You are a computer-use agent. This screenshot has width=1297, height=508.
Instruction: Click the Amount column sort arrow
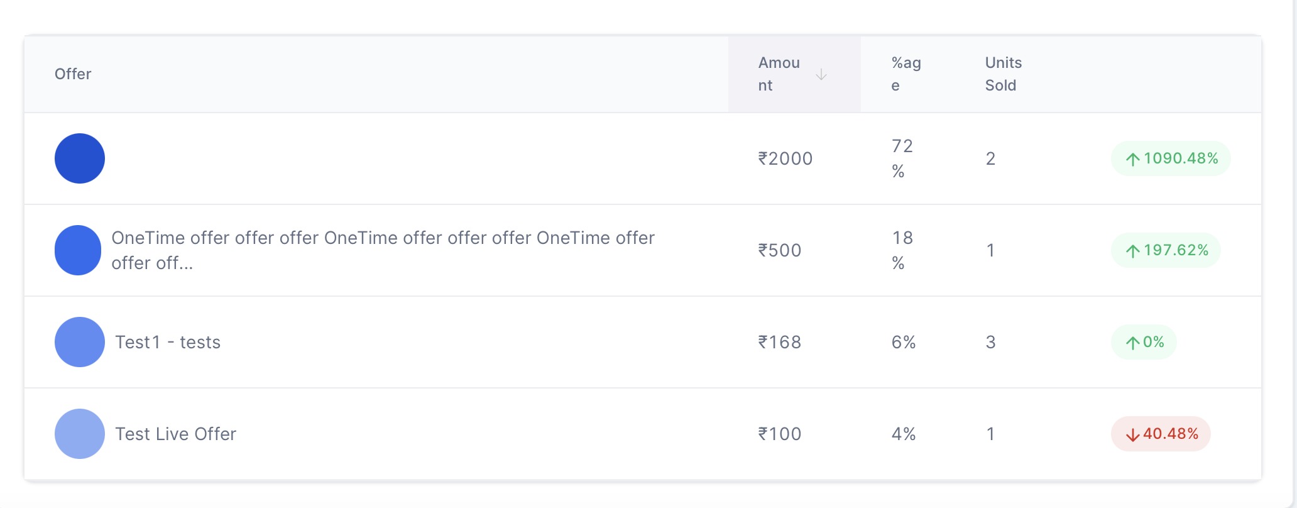[821, 75]
